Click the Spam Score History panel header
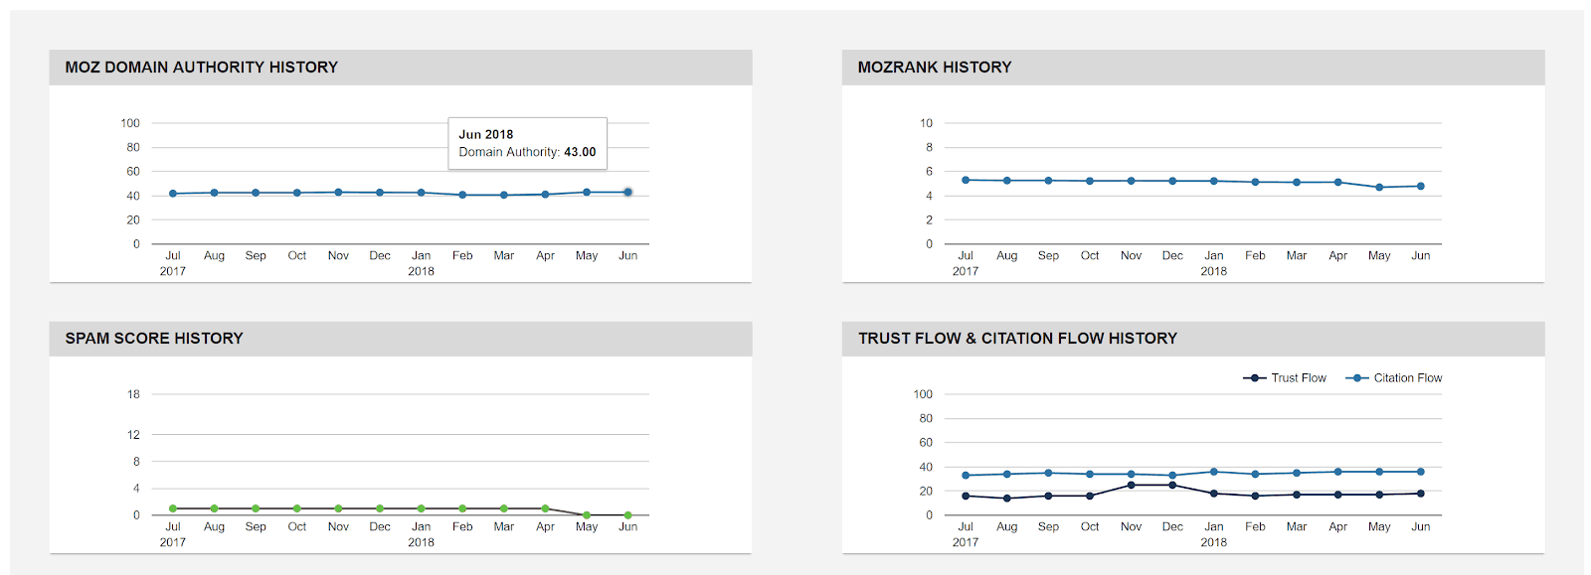Image resolution: width=1591 pixels, height=575 pixels. 154,339
